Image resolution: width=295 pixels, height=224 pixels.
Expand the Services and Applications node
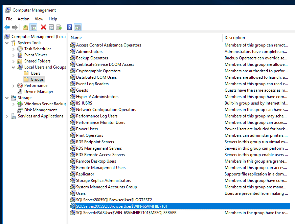[x=7, y=116]
